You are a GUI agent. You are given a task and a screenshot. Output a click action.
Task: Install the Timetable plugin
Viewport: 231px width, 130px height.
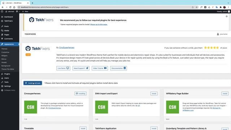(83, 129)
